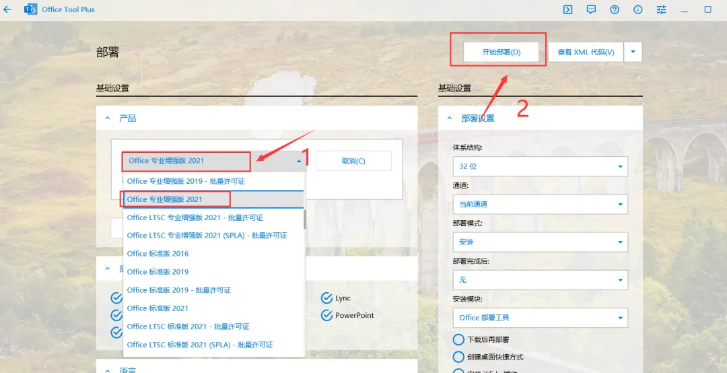Select Office LTSC 专业增强版 2021 - 批量许可证

(213, 217)
